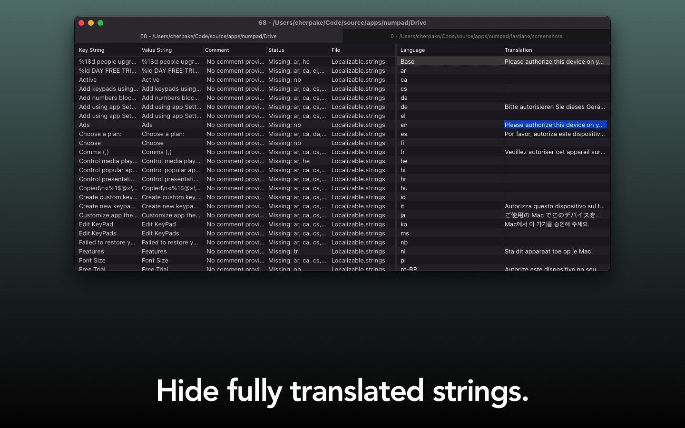Select the 'ja' language row
This screenshot has height=428, width=685.
point(503,215)
